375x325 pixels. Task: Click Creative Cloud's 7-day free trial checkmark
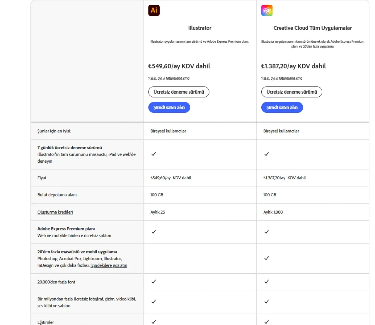[266, 154]
